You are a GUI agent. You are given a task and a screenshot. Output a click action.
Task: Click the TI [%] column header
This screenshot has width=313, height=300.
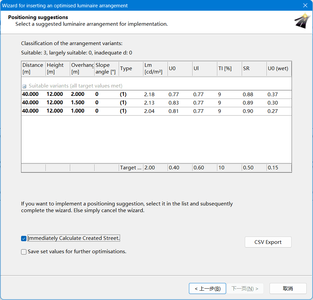(x=229, y=68)
